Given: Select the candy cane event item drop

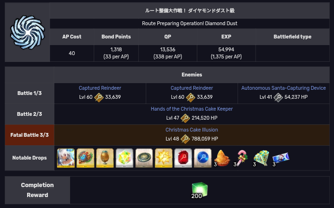Looking at the screenshot, I should (x=241, y=158).
